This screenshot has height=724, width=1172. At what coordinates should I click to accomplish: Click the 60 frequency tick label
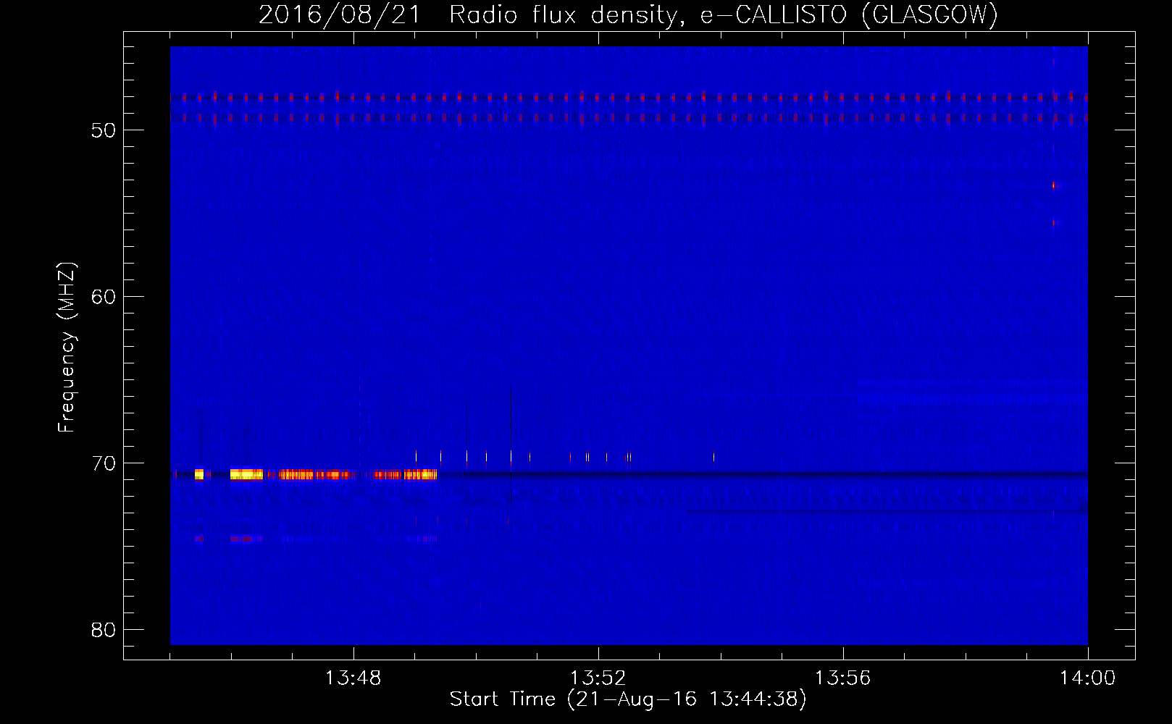tap(104, 297)
